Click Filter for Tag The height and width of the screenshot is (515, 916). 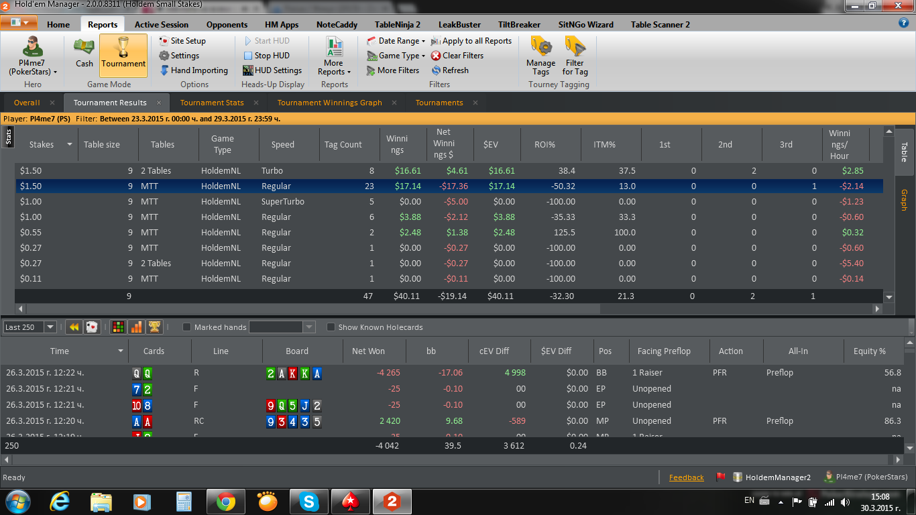coord(575,56)
